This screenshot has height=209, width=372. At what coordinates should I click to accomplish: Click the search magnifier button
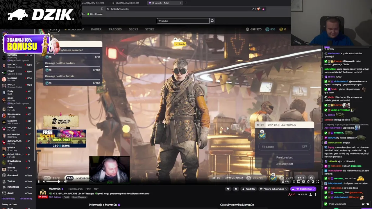click(212, 21)
